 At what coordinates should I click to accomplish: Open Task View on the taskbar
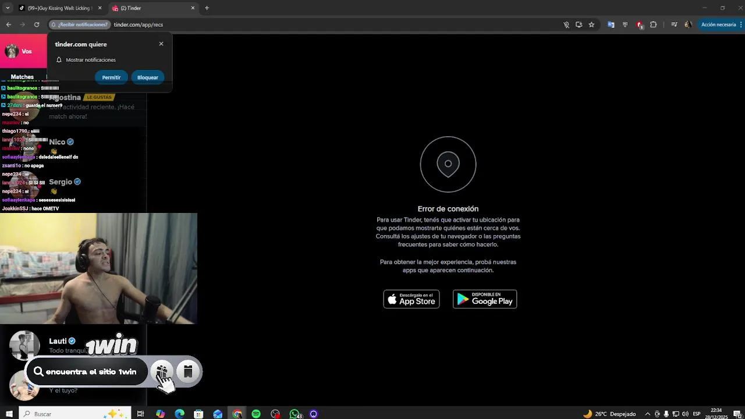140,414
